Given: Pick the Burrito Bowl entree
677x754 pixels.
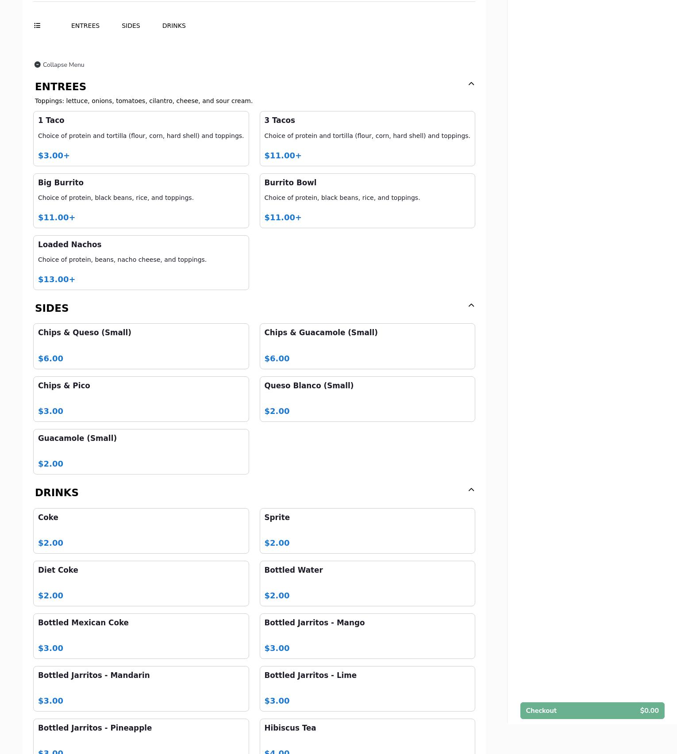Looking at the screenshot, I should click(x=367, y=200).
